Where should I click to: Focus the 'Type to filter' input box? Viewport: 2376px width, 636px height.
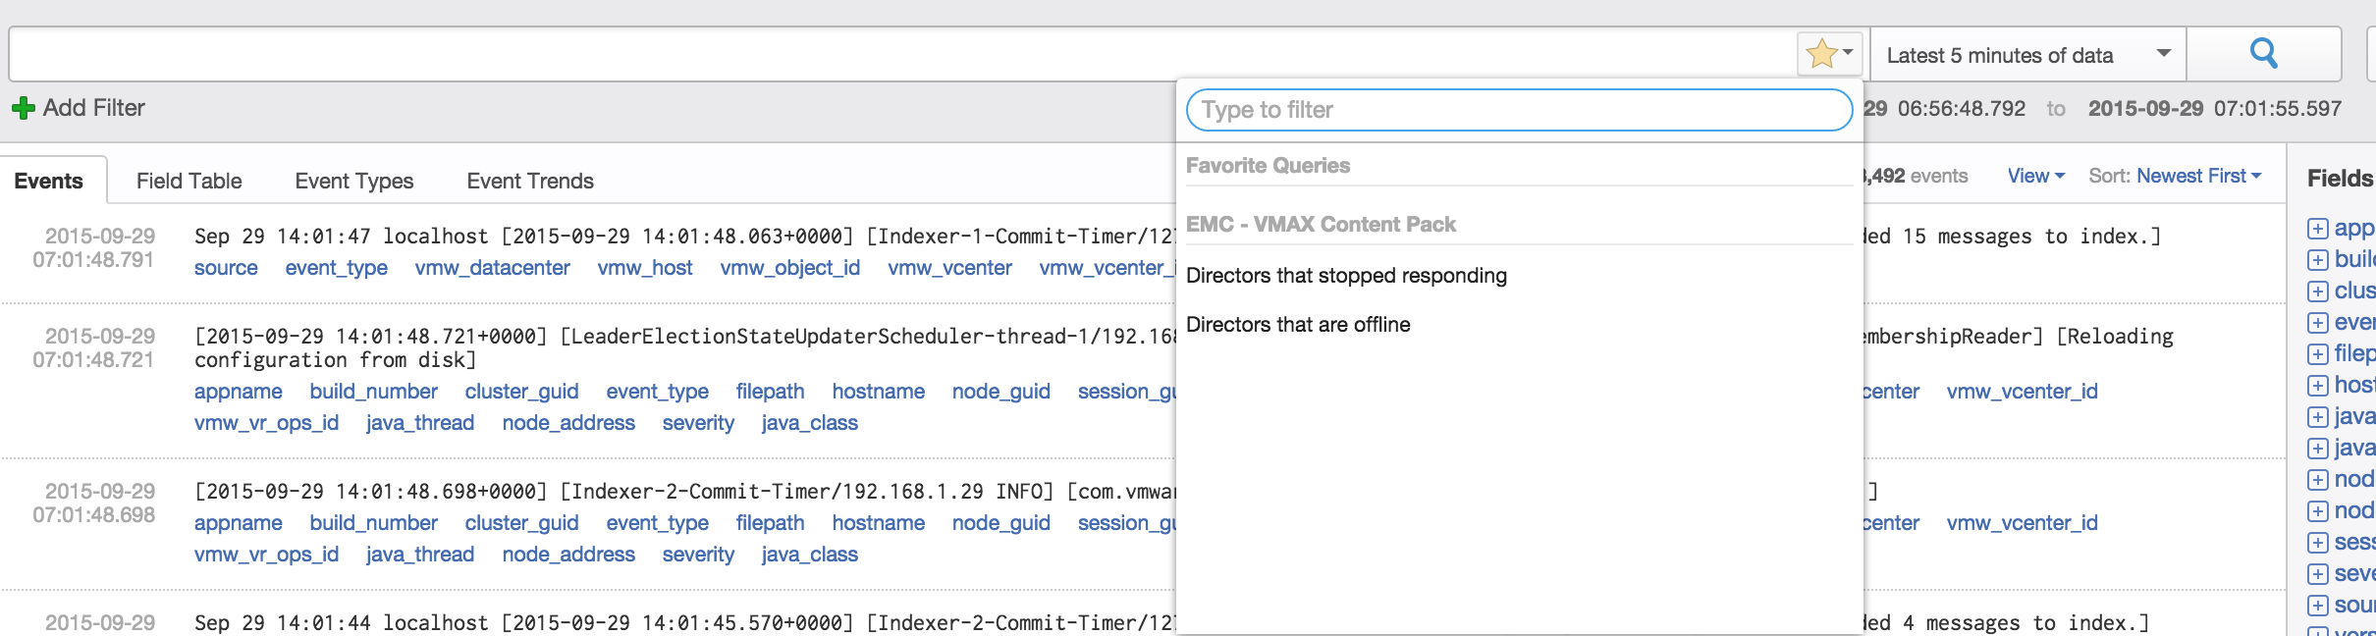tap(1518, 110)
